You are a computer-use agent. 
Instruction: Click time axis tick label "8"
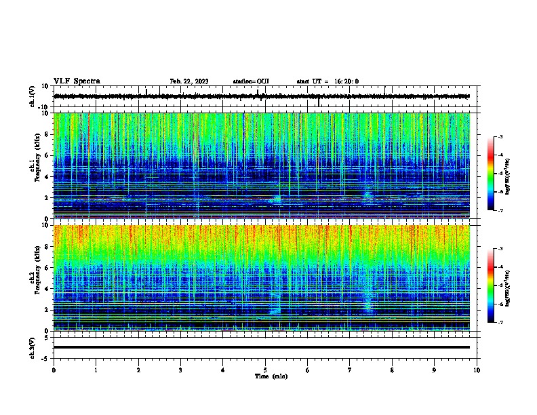pos(392,370)
